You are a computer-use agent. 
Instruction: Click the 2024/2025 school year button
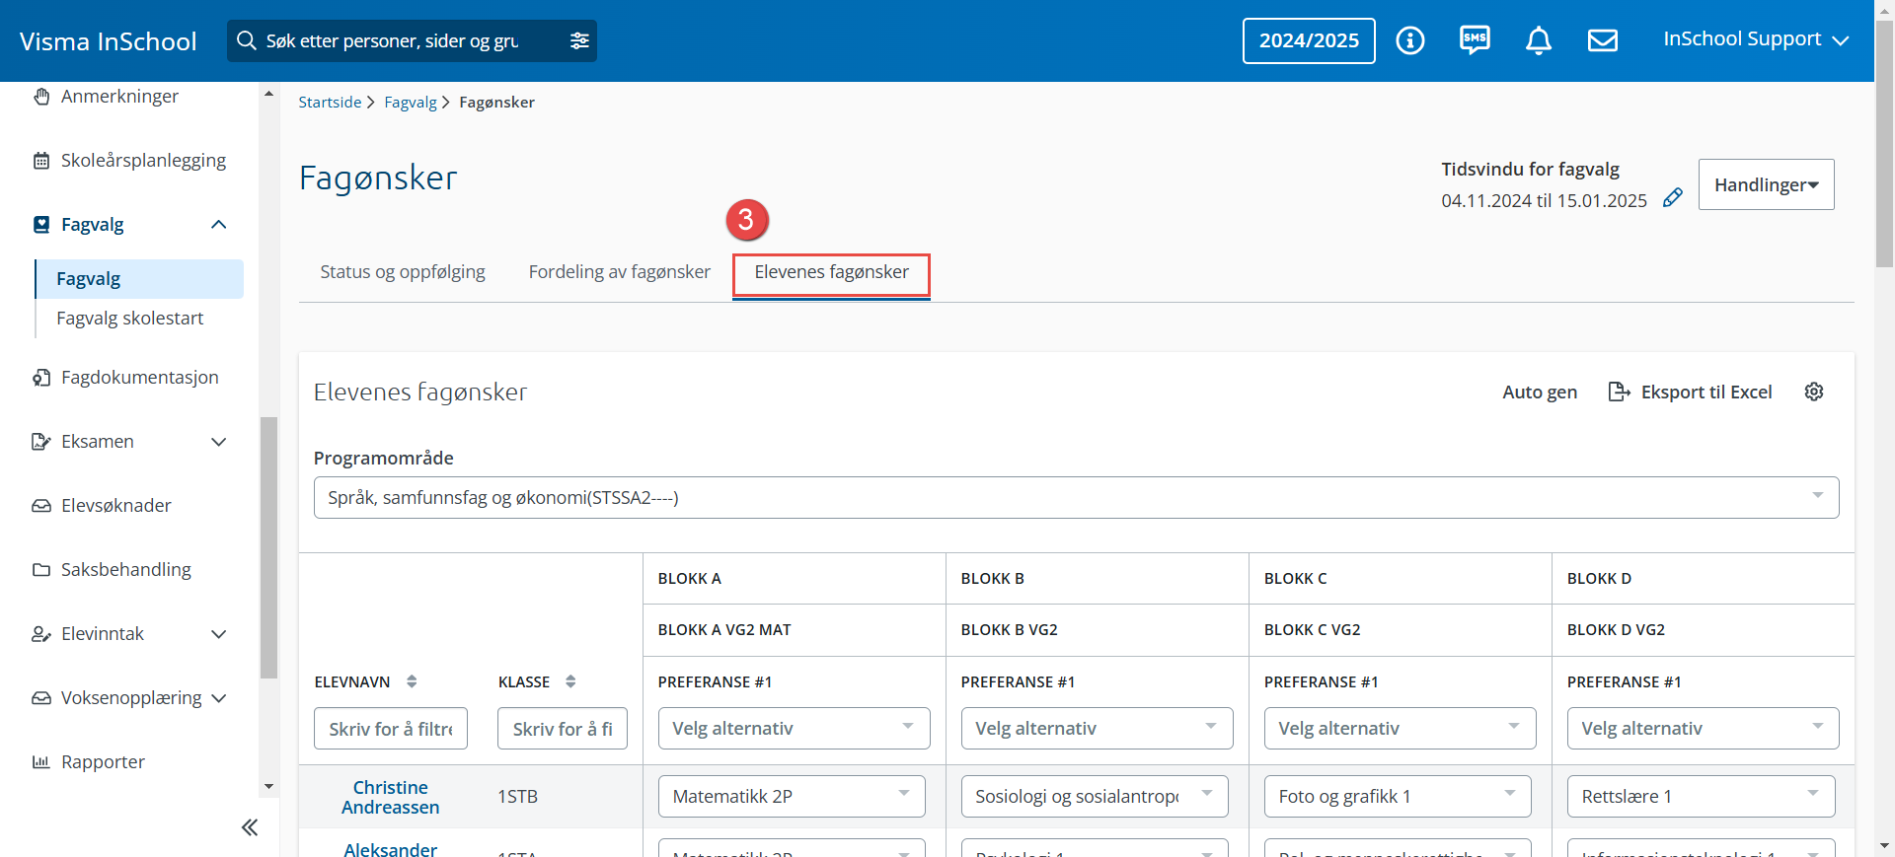(1309, 40)
